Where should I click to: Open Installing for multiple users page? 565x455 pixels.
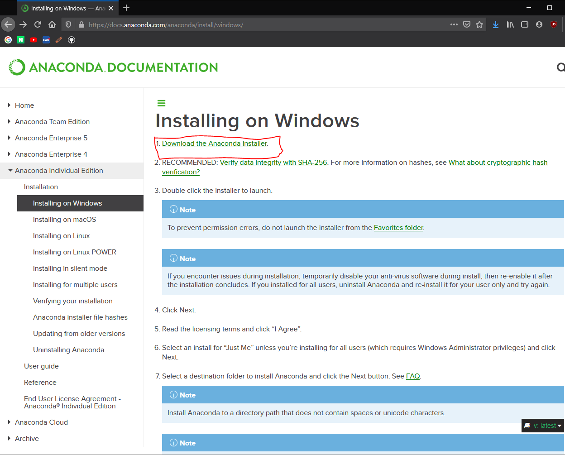click(x=75, y=284)
